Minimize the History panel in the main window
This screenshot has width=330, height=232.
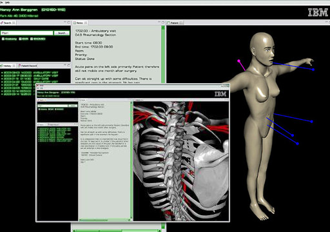point(65,65)
